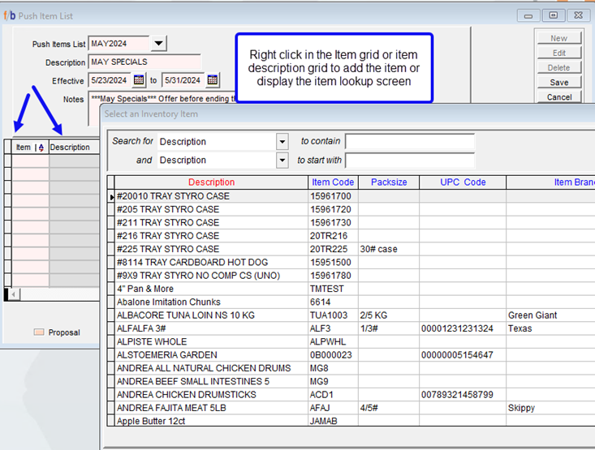Click the Packsize column header

[388, 182]
